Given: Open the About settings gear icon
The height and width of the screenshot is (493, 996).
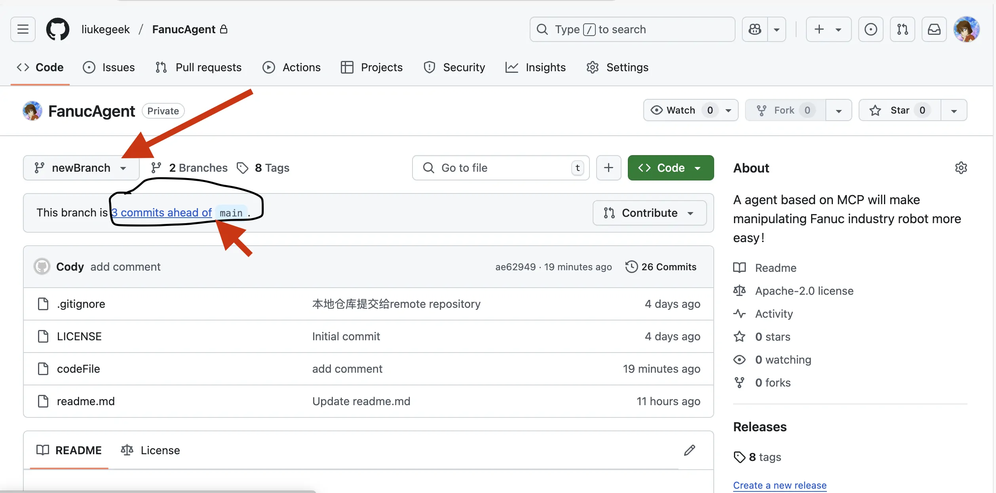Looking at the screenshot, I should coord(961,168).
